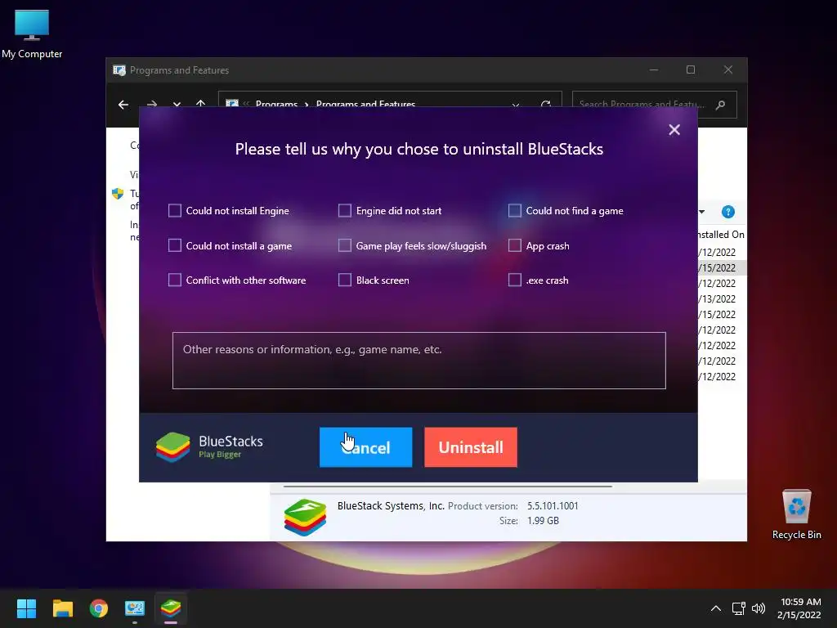Click the BlueStacks logo in dialog footer
Viewport: 837px width, 628px height.
(173, 447)
